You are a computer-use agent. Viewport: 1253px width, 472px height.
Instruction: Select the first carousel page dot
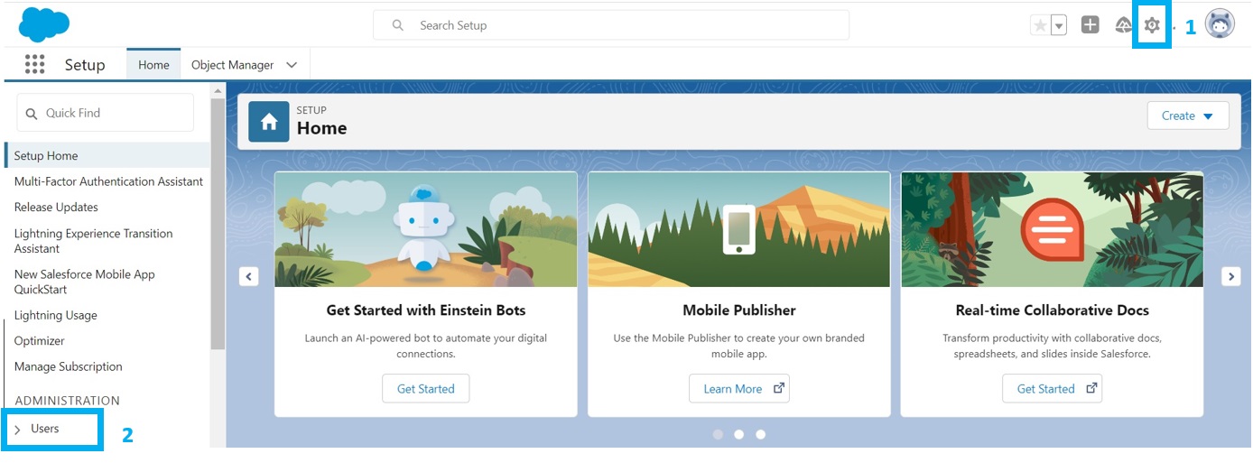point(718,434)
